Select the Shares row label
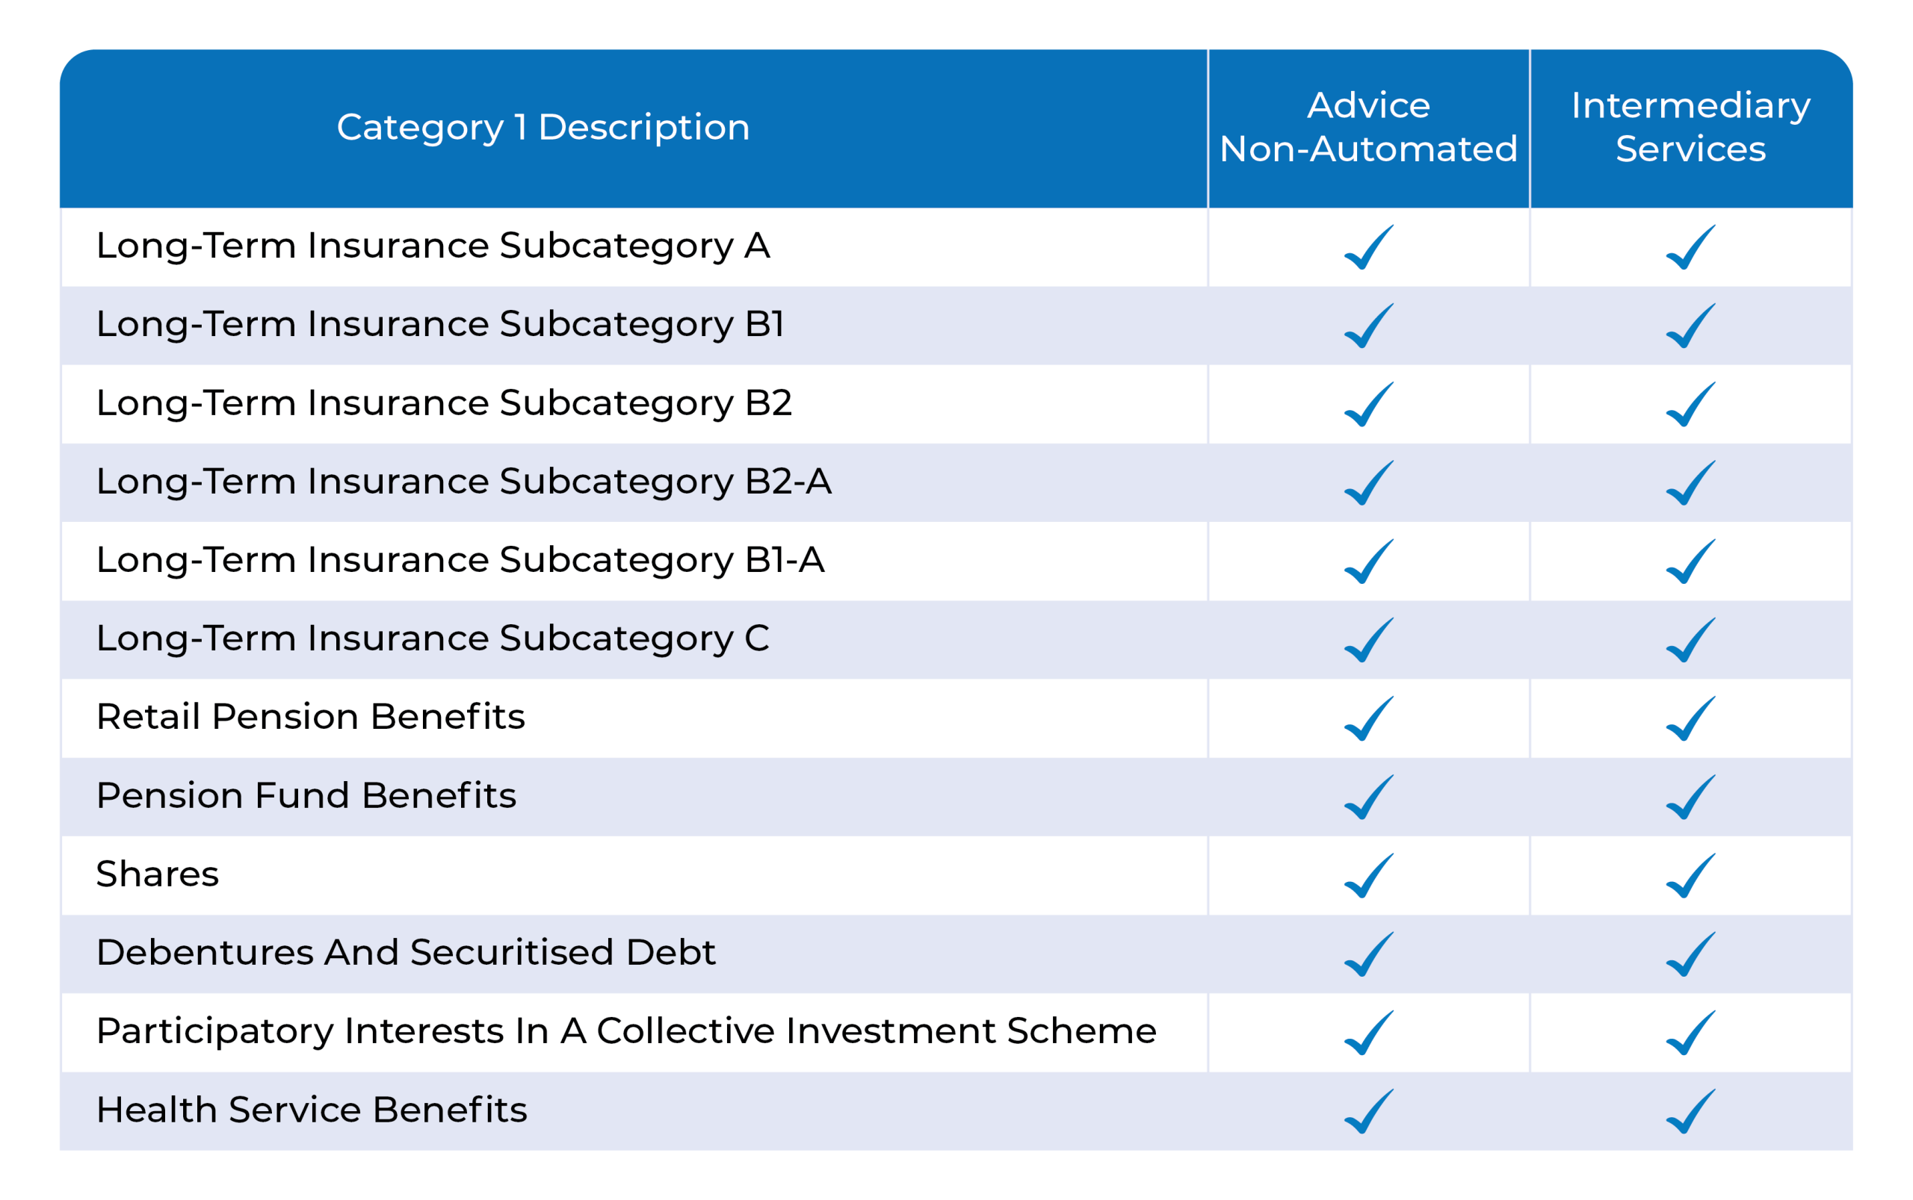Screen dimensions: 1913x1200 [x=157, y=874]
